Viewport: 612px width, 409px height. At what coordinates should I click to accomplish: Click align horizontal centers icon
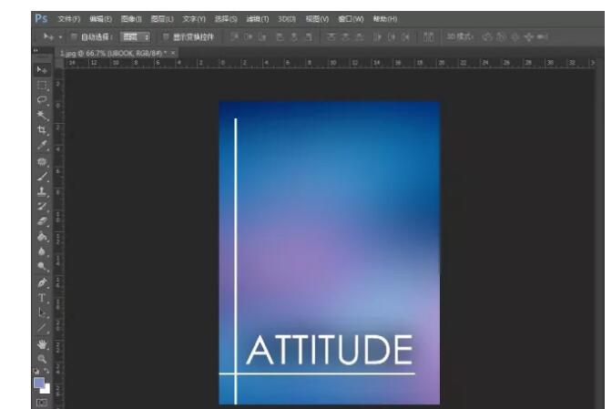point(294,37)
